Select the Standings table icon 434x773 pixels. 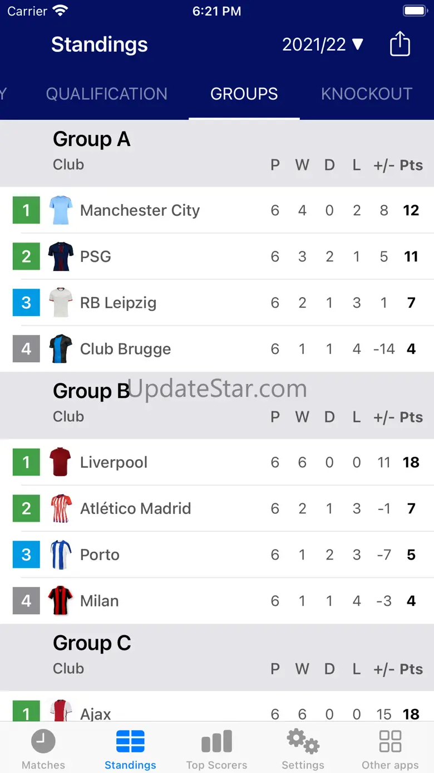pos(130,742)
